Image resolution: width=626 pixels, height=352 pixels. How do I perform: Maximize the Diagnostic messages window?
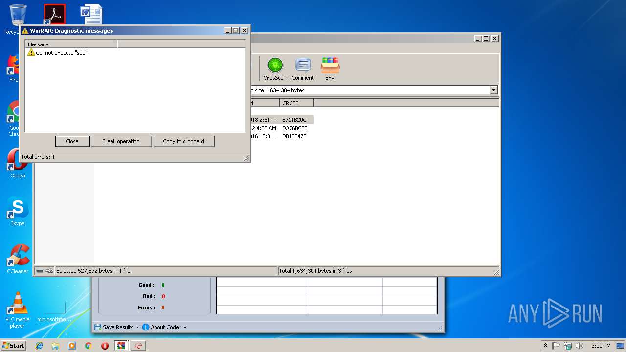pos(235,30)
